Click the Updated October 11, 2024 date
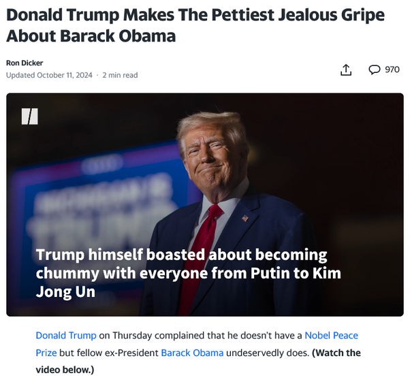 [x=49, y=76]
